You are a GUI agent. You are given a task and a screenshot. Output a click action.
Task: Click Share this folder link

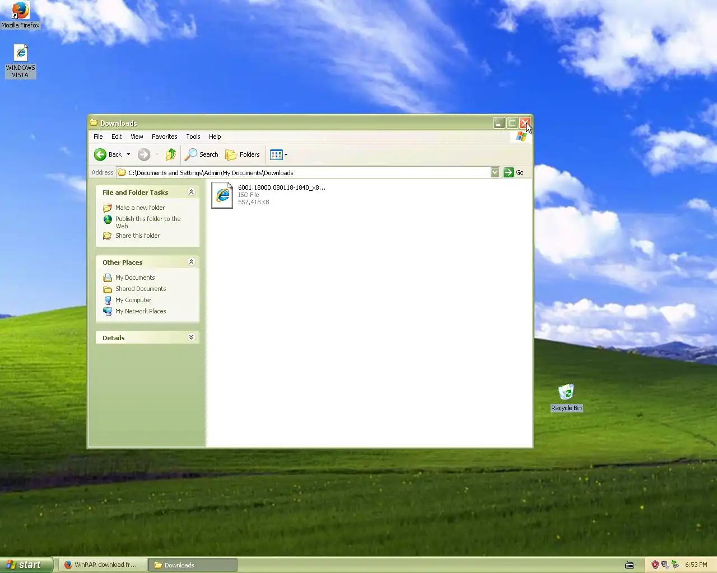point(137,236)
